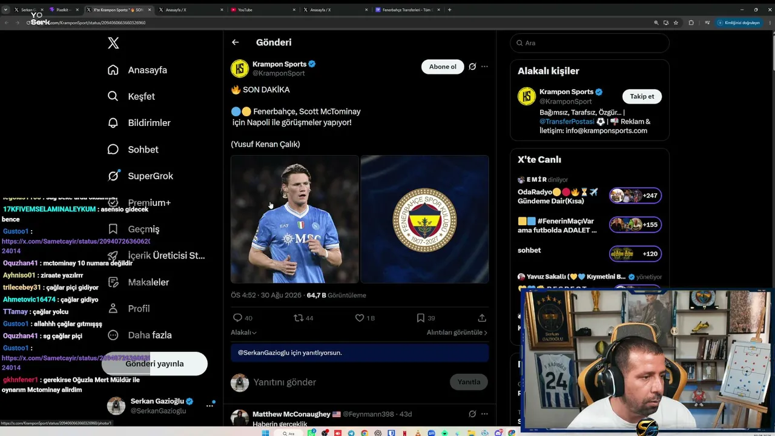The height and width of the screenshot is (436, 775).
Task: Switch to the Pixelkit browser tab
Action: [63, 10]
